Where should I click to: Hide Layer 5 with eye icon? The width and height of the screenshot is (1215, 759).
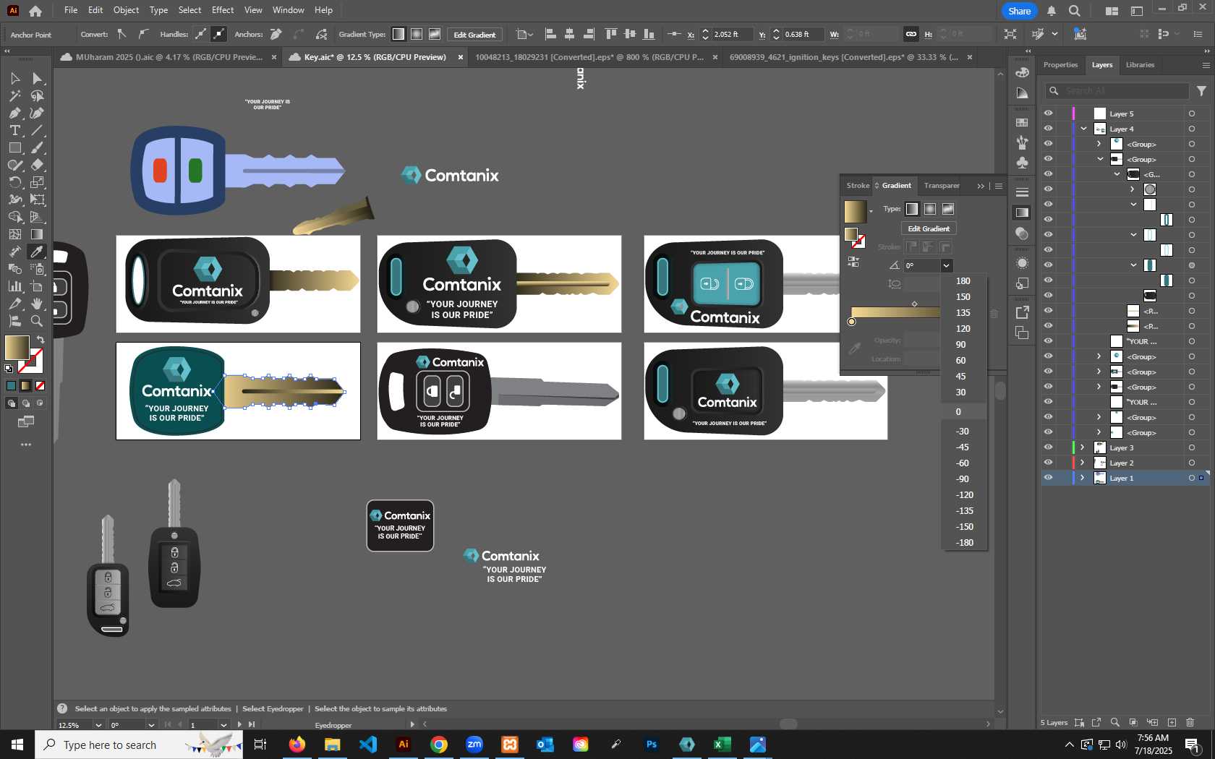pos(1048,113)
